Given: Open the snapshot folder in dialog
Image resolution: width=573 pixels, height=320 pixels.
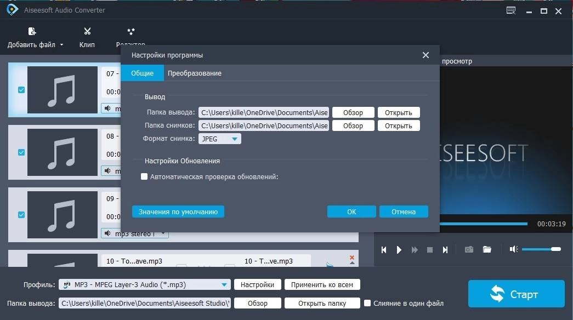Looking at the screenshot, I should [x=398, y=125].
